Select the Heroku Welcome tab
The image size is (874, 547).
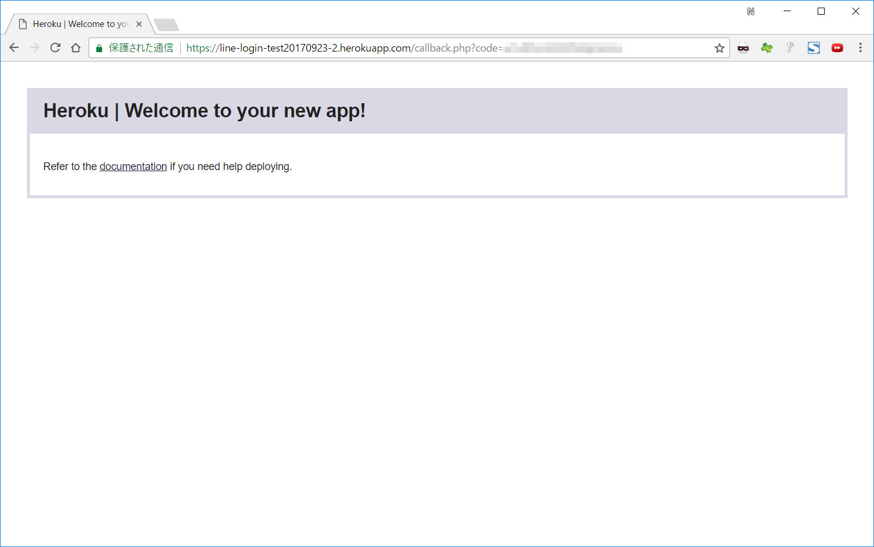[80, 24]
